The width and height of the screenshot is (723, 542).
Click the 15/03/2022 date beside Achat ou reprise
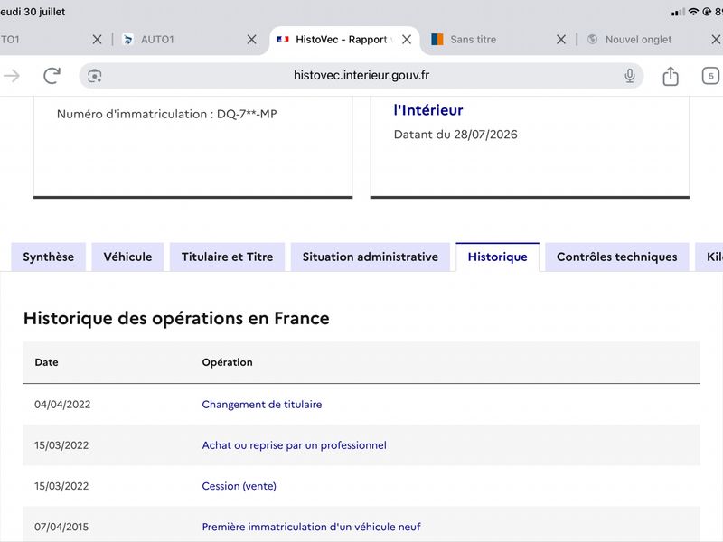[x=61, y=445]
